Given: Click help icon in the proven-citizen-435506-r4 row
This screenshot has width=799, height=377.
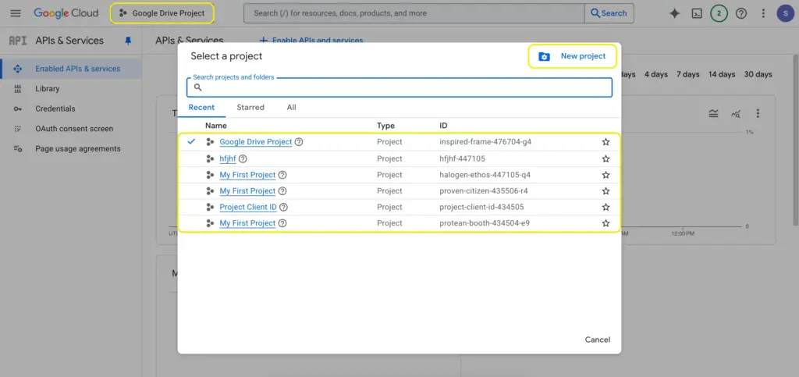Looking at the screenshot, I should click(x=282, y=191).
